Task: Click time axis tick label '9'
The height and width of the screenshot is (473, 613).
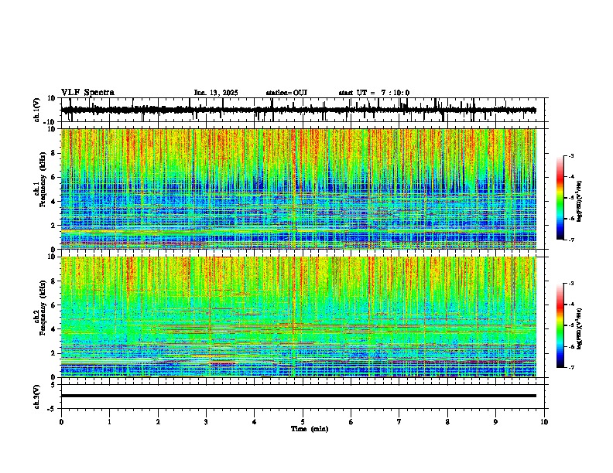Action: pos(495,422)
